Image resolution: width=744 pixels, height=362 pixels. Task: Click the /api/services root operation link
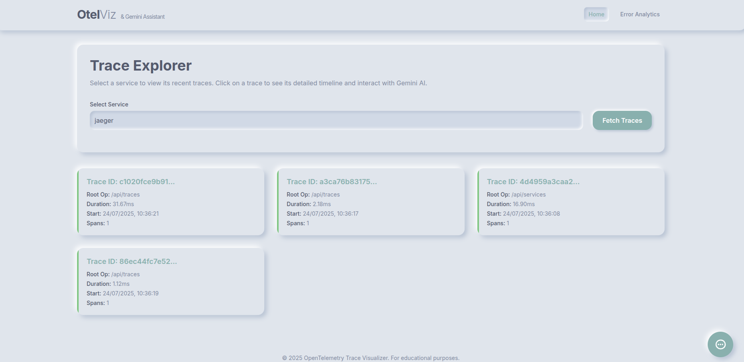tap(529, 194)
